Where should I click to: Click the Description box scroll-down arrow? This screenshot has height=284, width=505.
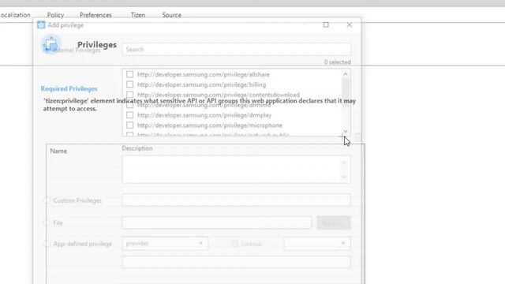pos(344,177)
